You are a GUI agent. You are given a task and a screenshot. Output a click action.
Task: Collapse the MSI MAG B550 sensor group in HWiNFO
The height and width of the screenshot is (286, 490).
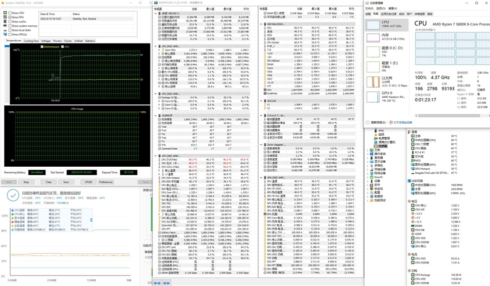[x=261, y=24]
